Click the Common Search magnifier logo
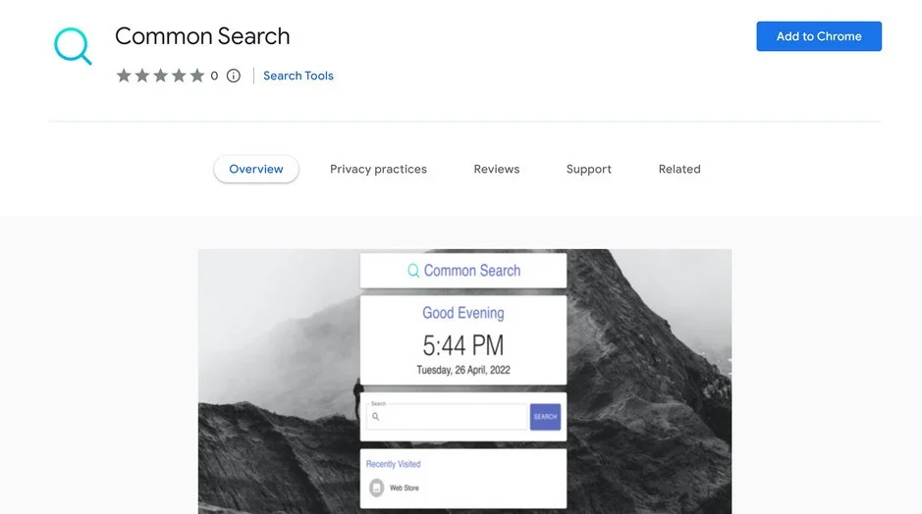Screen dimensions: 922x514 click(x=73, y=46)
